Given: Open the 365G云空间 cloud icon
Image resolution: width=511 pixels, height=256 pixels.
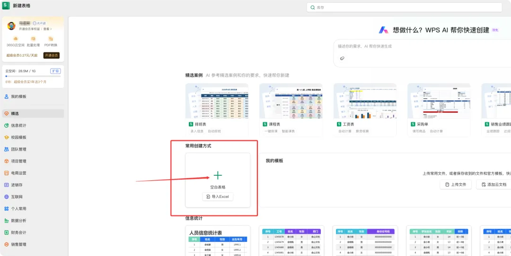Looking at the screenshot, I should (x=15, y=39).
